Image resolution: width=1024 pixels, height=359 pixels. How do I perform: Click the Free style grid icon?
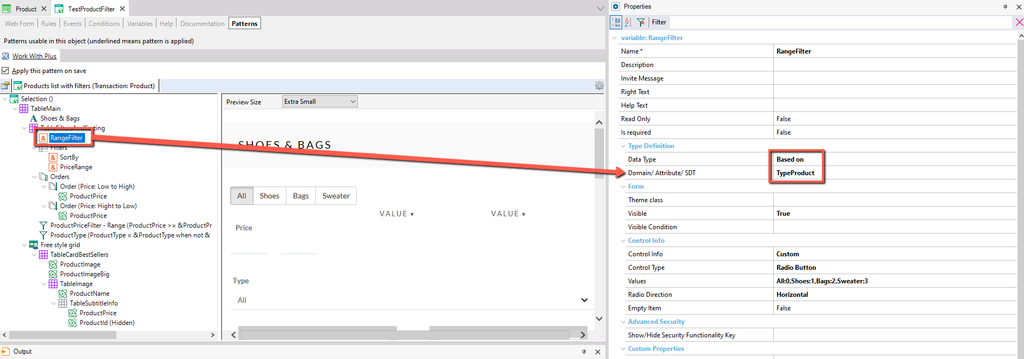34,245
